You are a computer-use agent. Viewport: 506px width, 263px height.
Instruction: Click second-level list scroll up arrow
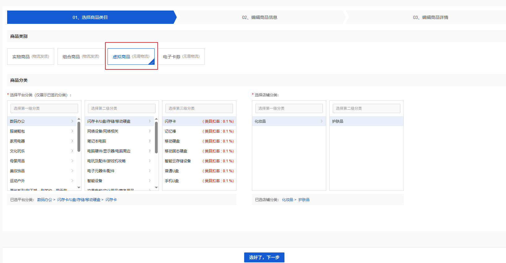click(156, 119)
